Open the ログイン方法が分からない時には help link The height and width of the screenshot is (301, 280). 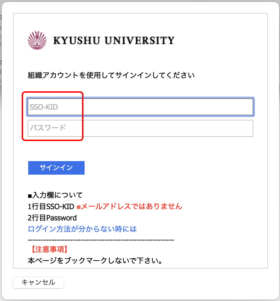pyautogui.click(x=82, y=229)
